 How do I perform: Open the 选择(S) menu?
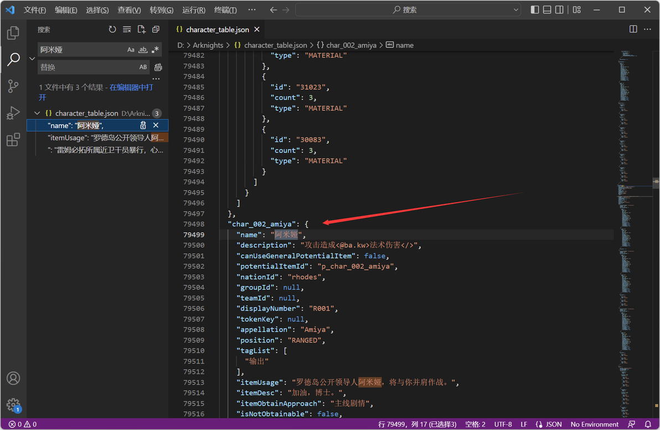pos(97,9)
